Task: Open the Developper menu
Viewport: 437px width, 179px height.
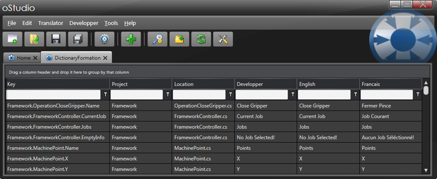Action: (x=84, y=23)
